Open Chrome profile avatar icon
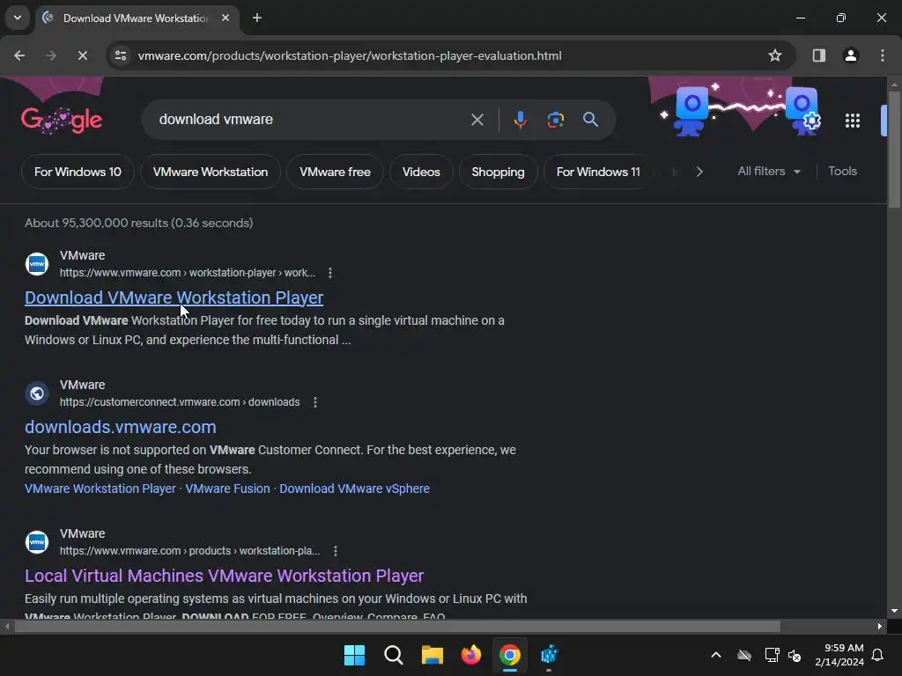 tap(850, 55)
